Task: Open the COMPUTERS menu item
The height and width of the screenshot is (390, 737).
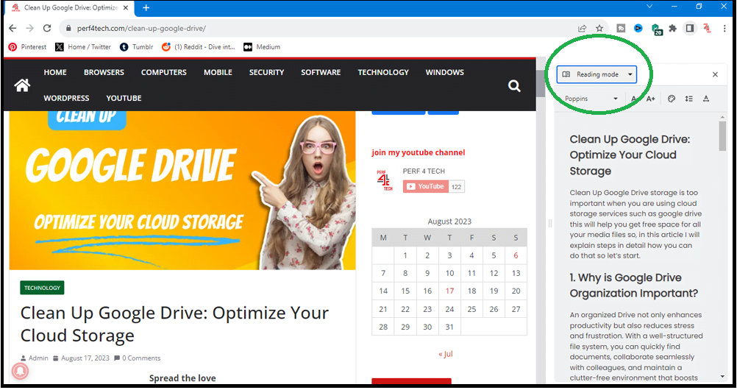Action: (x=163, y=72)
